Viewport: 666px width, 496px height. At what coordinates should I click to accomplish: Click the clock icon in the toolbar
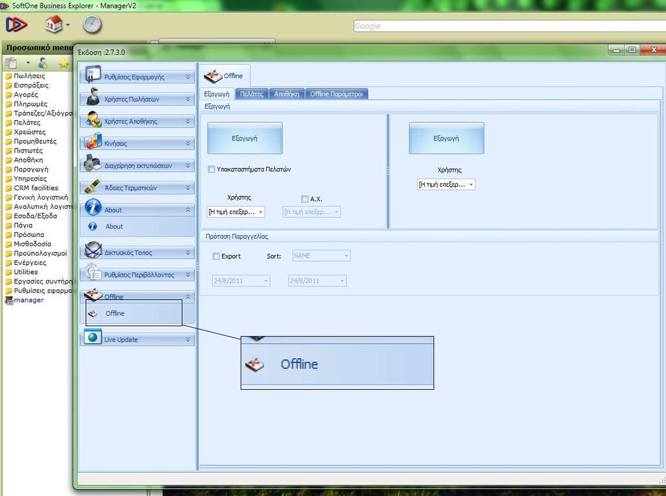[92, 24]
